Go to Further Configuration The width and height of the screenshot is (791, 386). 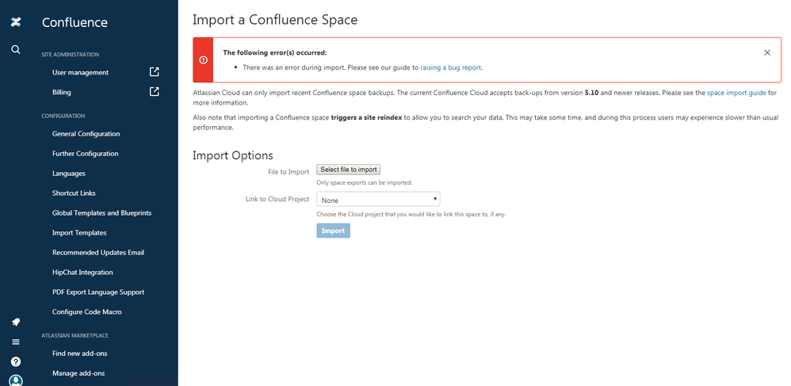[86, 154]
